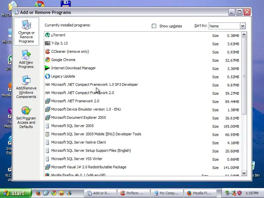Select Microsoft SQL Server Native Client

click(79, 142)
